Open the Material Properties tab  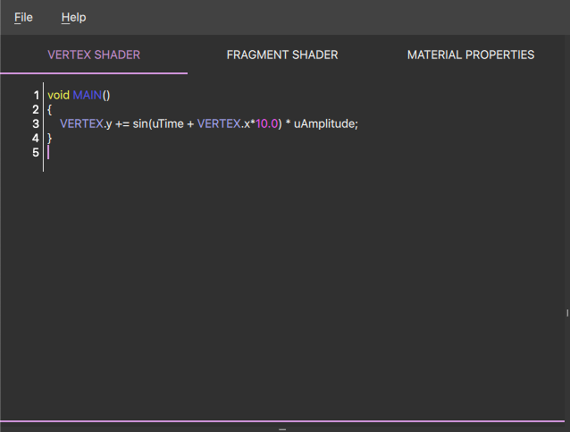click(471, 55)
